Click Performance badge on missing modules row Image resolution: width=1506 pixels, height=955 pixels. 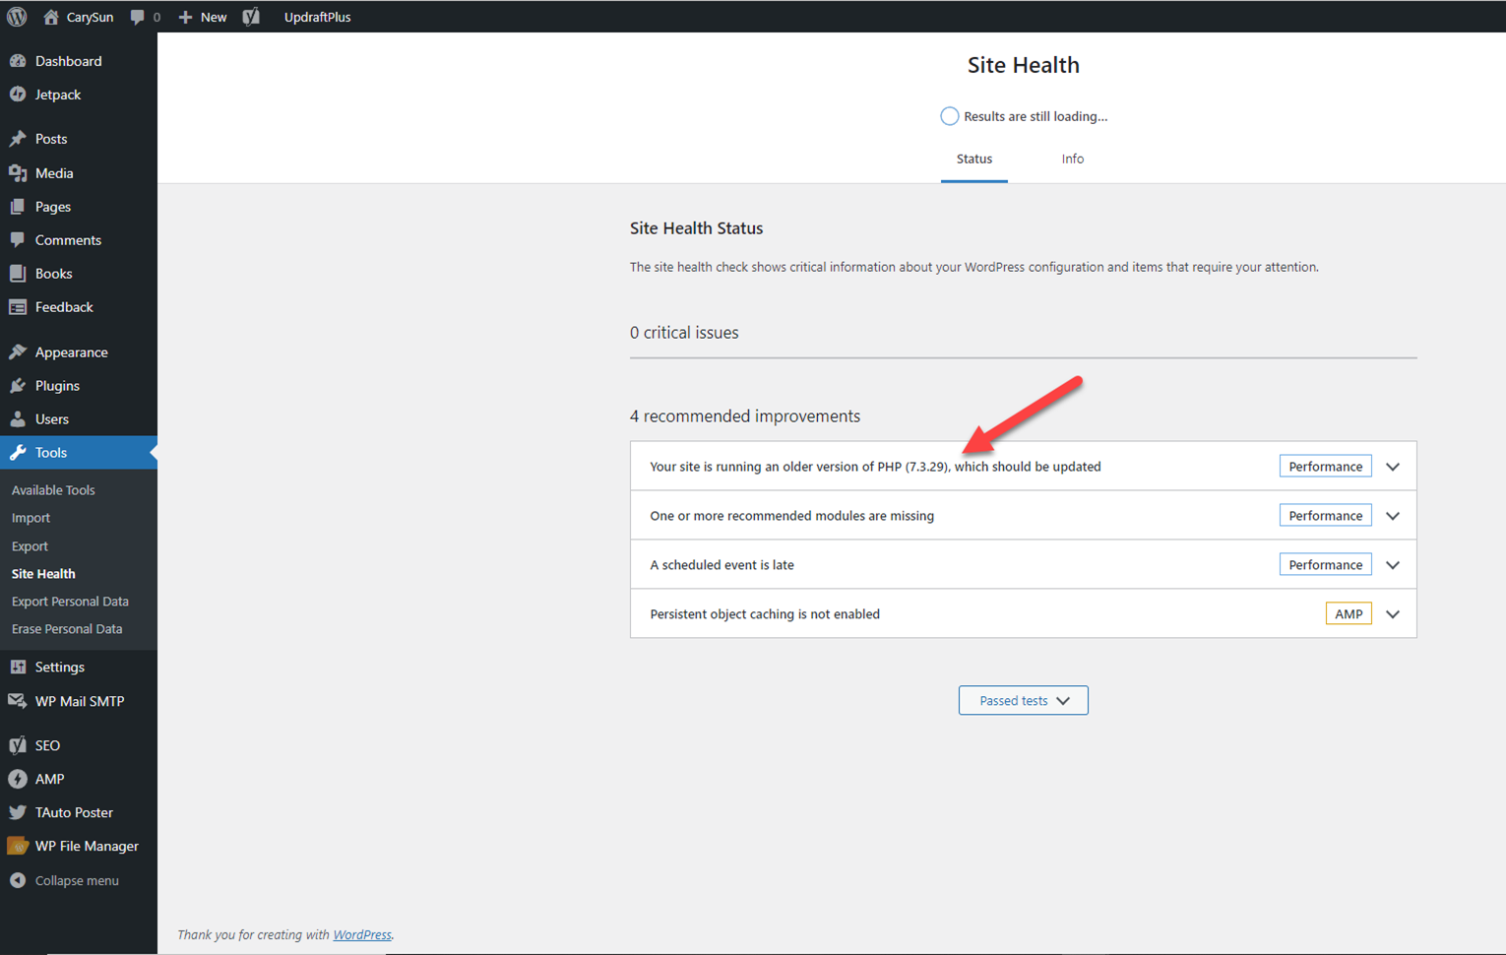coord(1325,516)
